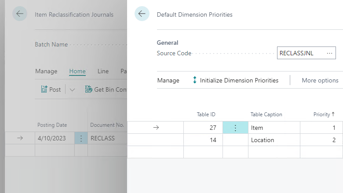Select the Location table caption cell
The image size is (343, 193).
[274, 140]
